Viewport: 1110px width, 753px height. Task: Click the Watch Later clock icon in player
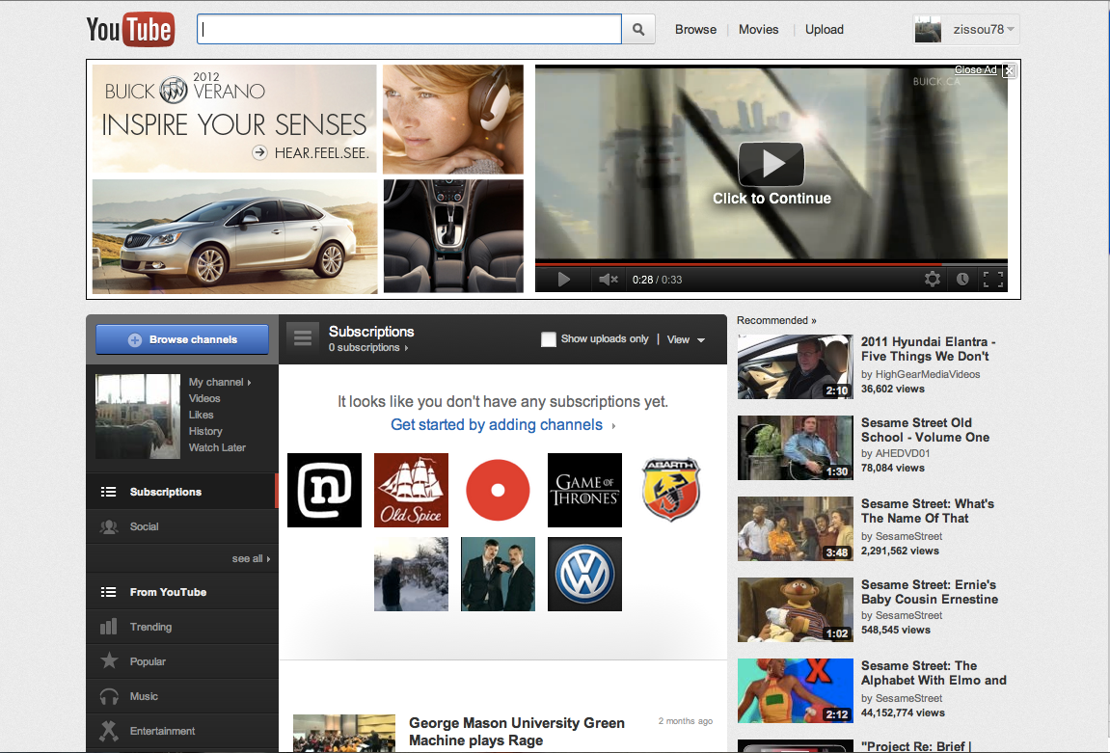pos(962,279)
